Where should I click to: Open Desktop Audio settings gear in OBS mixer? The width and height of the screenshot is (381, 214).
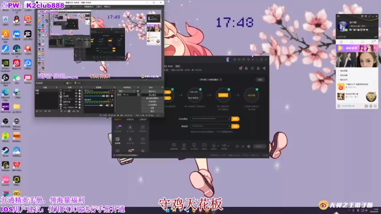click(x=112, y=105)
